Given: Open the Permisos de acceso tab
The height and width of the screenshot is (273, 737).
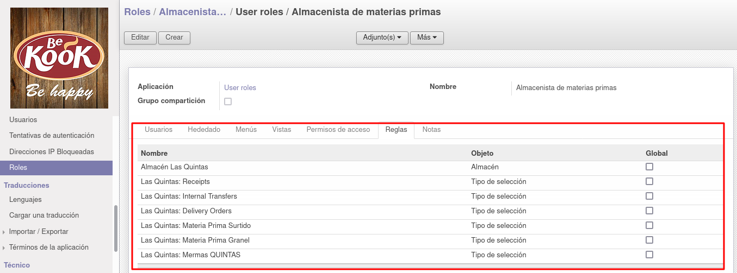Looking at the screenshot, I should pos(338,130).
